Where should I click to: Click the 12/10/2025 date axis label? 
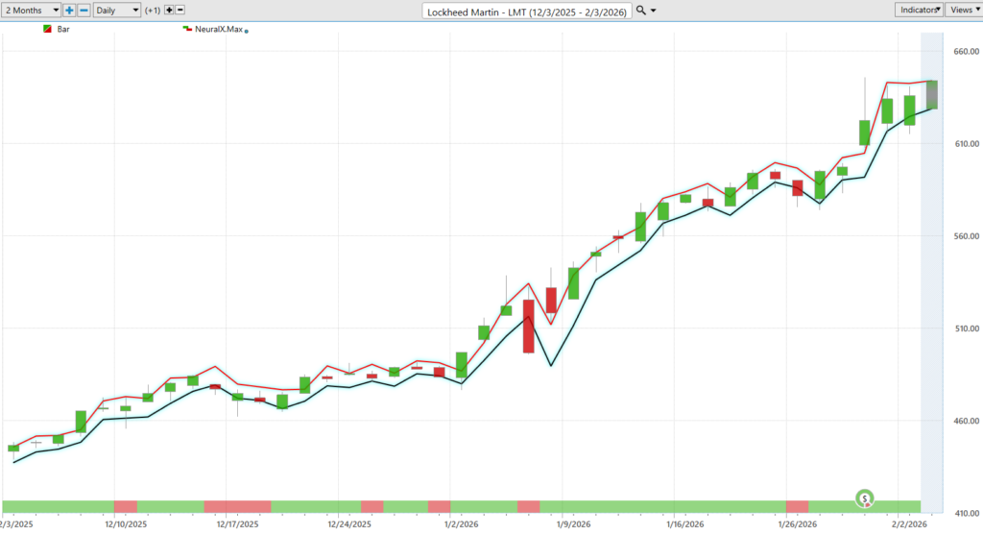[x=126, y=523]
